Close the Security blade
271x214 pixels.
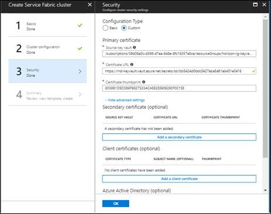pyautogui.click(x=264, y=5)
